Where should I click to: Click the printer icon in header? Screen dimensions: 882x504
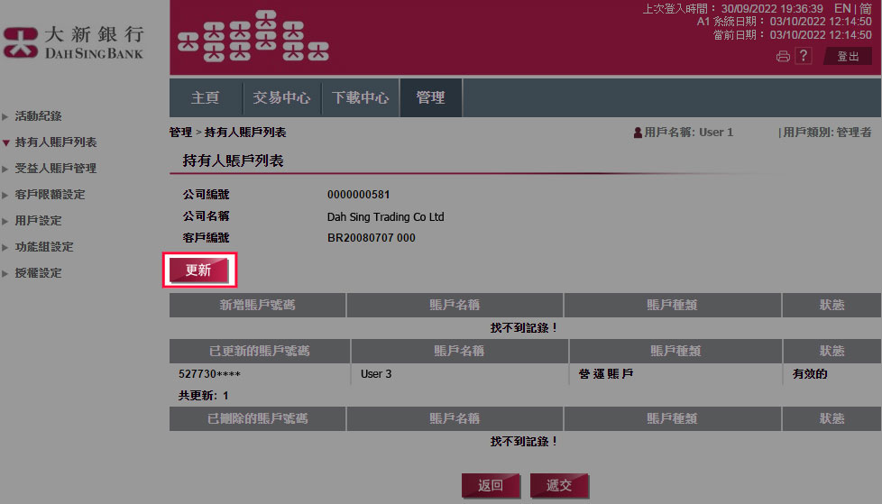[x=783, y=56]
